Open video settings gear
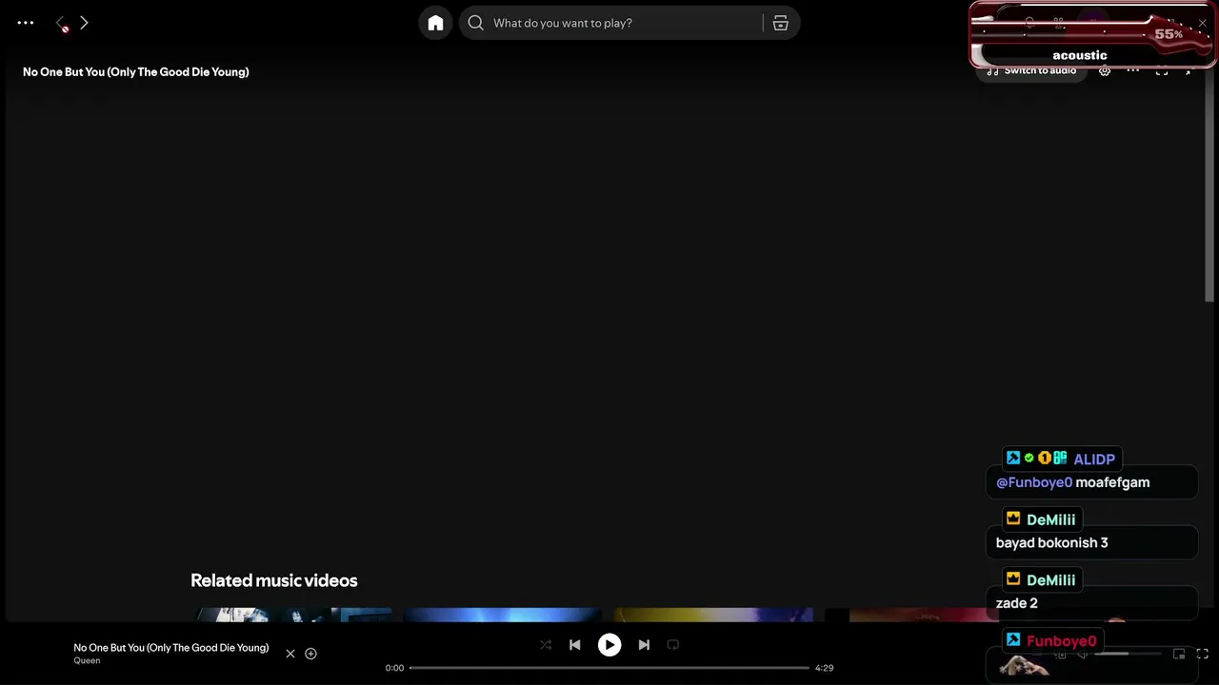Viewport: 1219px width, 685px height. (x=1105, y=70)
